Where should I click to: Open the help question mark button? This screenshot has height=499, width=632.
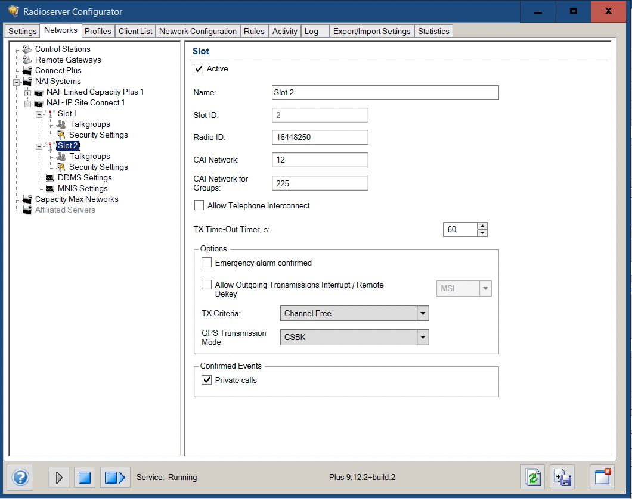[x=20, y=478]
